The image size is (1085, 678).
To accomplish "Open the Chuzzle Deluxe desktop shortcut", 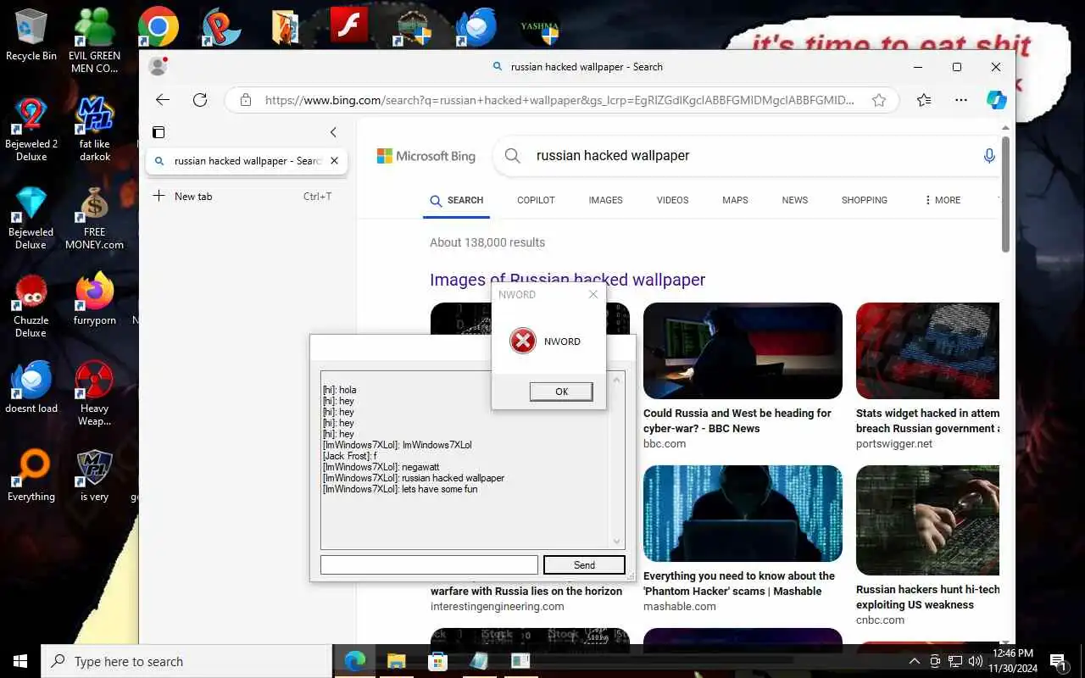I will (31, 306).
